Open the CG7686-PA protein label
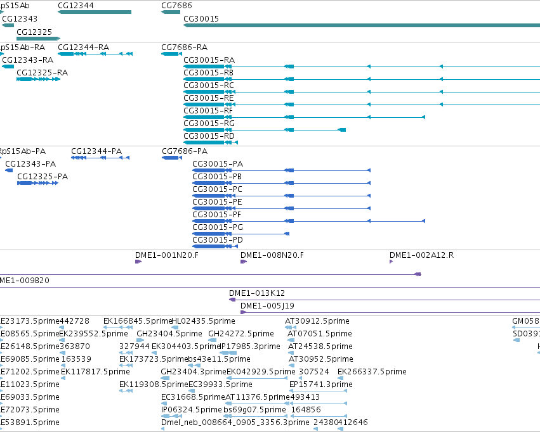This screenshot has height=432, width=540. click(x=185, y=151)
